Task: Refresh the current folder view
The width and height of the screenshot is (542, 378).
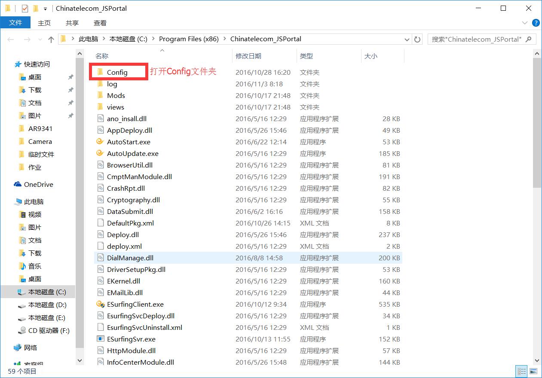Action: [417, 39]
